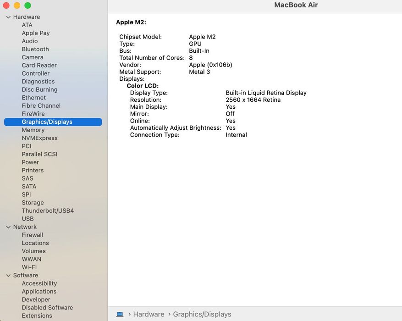Click the 'Mirror:' label
402x321 pixels.
(x=139, y=114)
